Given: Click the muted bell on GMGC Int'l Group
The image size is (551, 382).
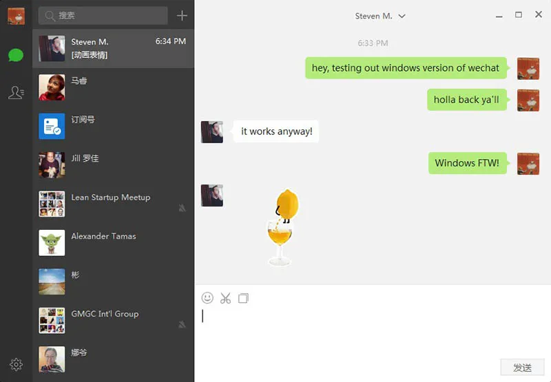Looking at the screenshot, I should pos(182,324).
